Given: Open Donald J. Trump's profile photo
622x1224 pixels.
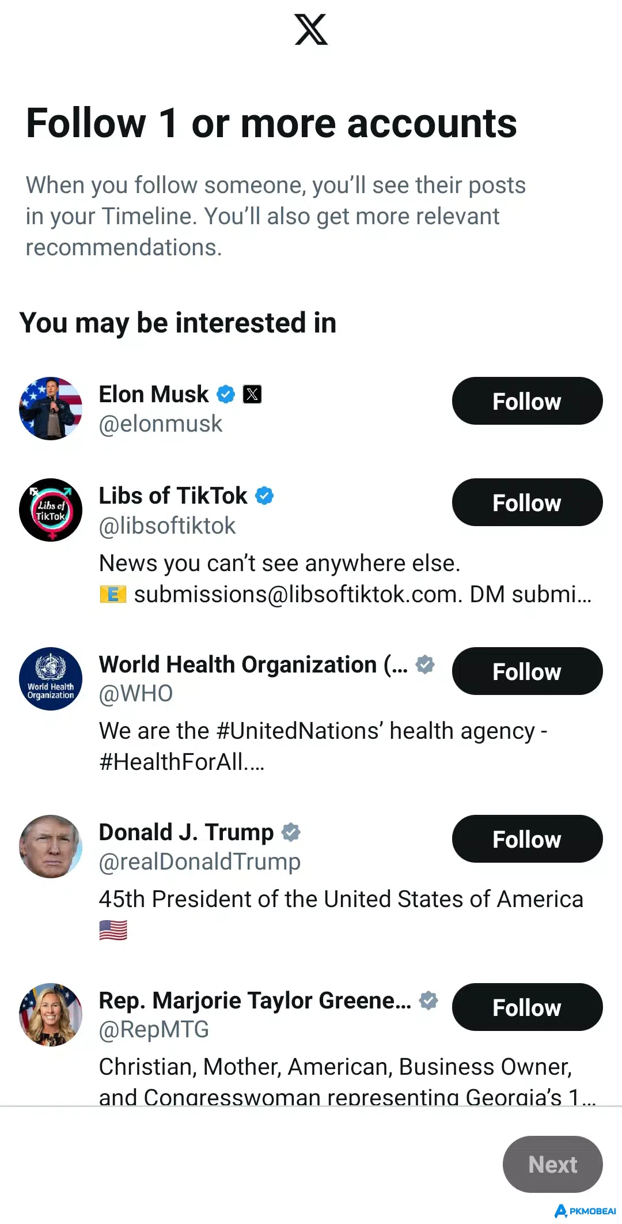Looking at the screenshot, I should (51, 847).
